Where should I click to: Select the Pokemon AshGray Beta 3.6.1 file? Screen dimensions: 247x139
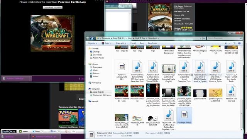[x=122, y=70]
